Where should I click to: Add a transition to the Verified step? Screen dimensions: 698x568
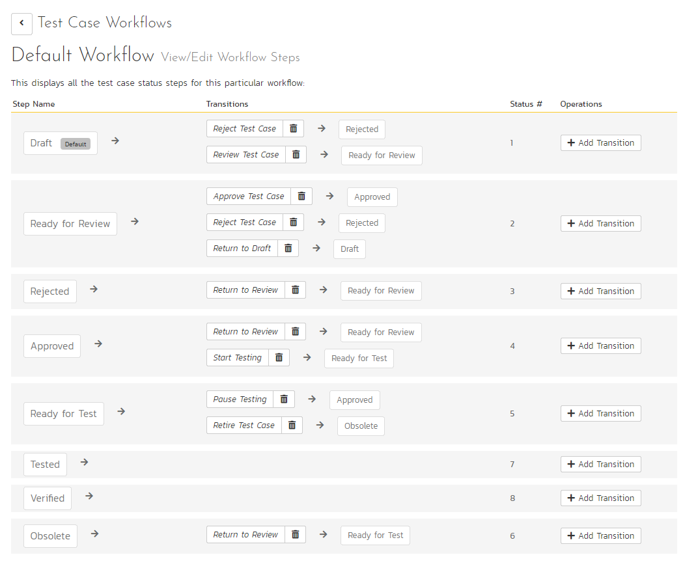pos(600,498)
